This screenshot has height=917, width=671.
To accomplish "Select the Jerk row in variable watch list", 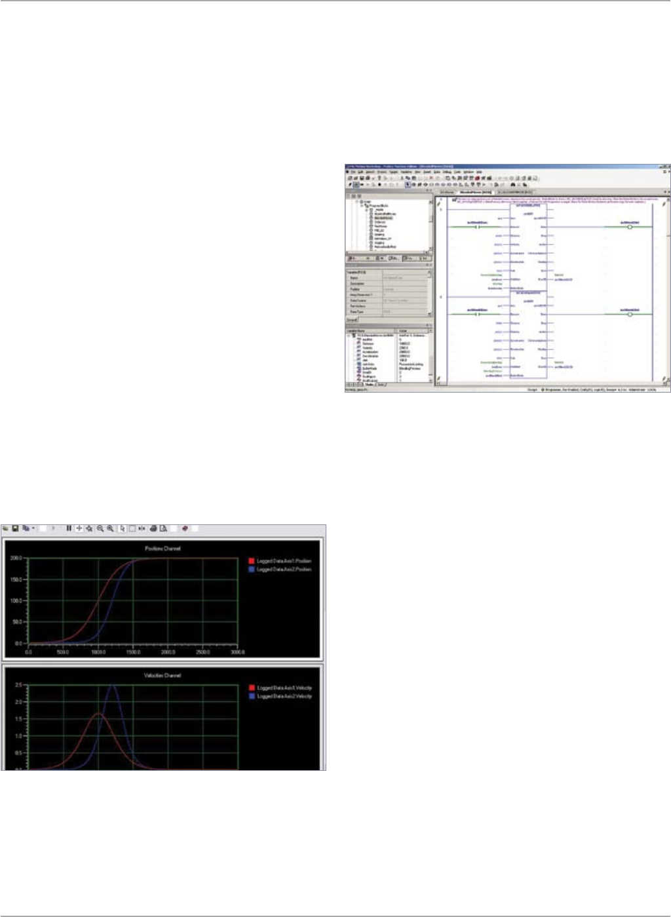I will tap(387, 360).
